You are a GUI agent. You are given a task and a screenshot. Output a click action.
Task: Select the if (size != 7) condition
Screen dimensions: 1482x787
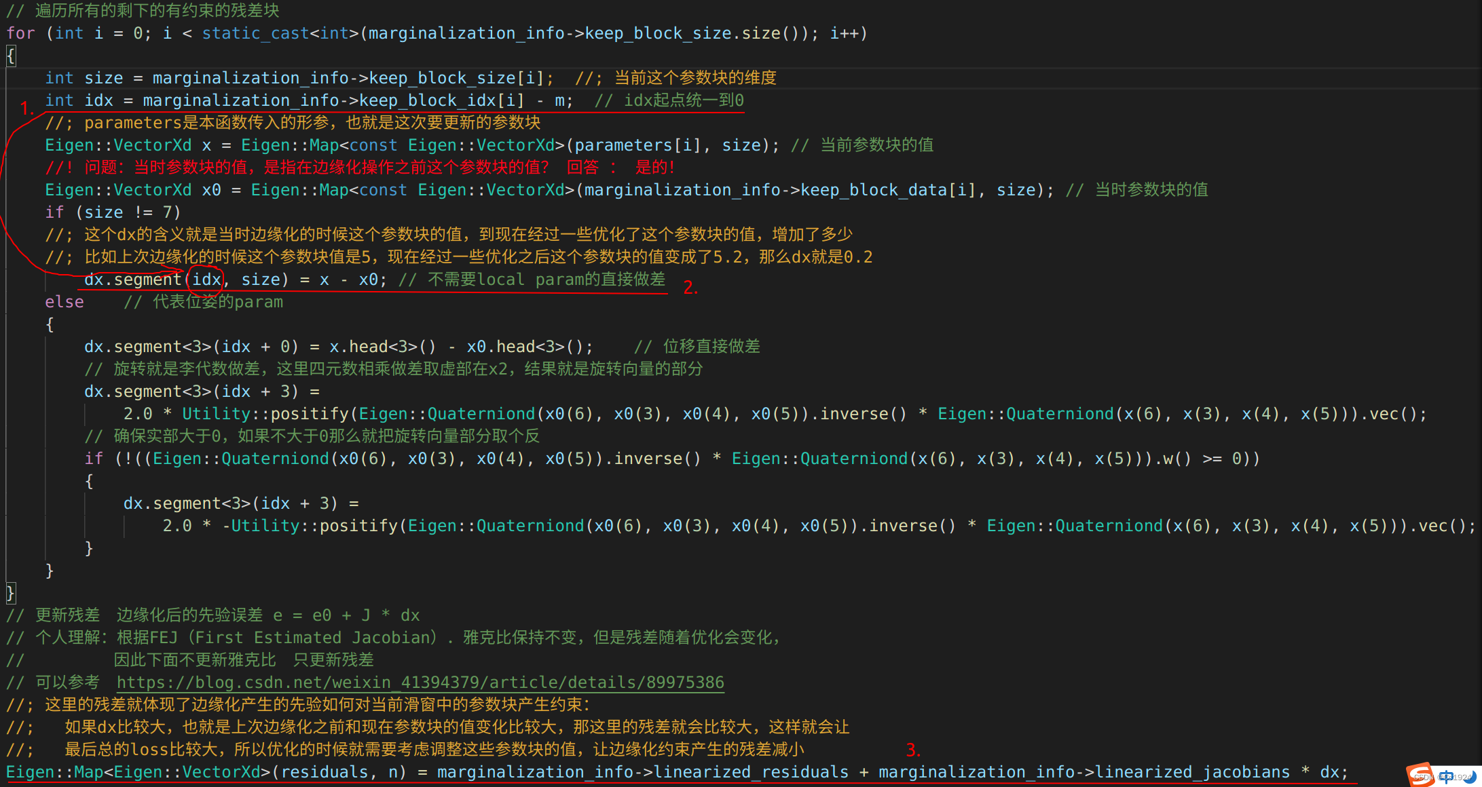point(112,212)
